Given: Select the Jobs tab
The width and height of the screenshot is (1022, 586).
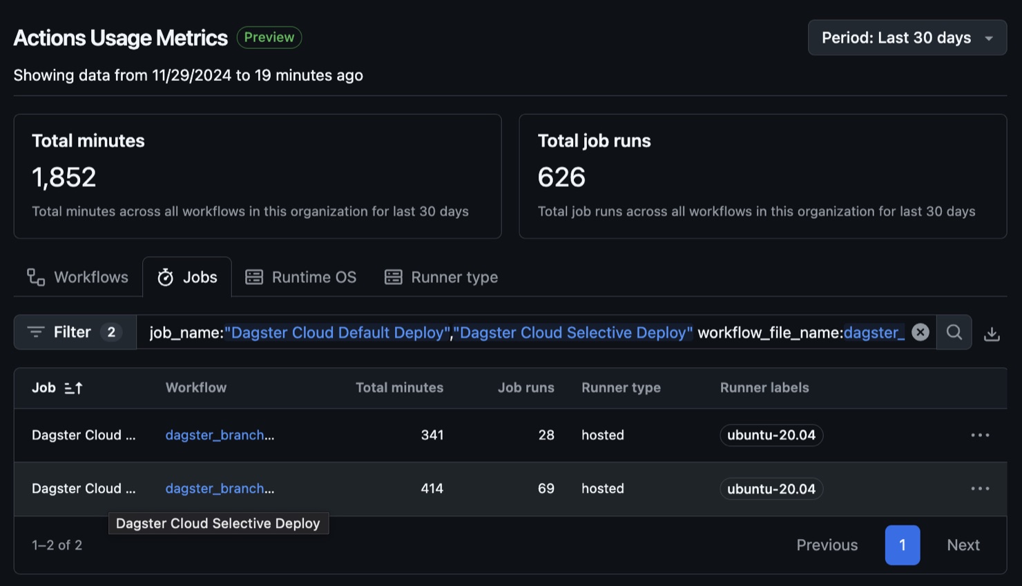Looking at the screenshot, I should point(187,277).
